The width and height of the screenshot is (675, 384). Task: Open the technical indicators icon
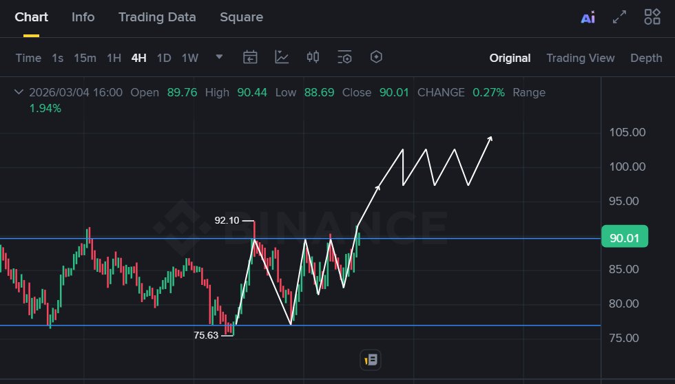(x=282, y=56)
